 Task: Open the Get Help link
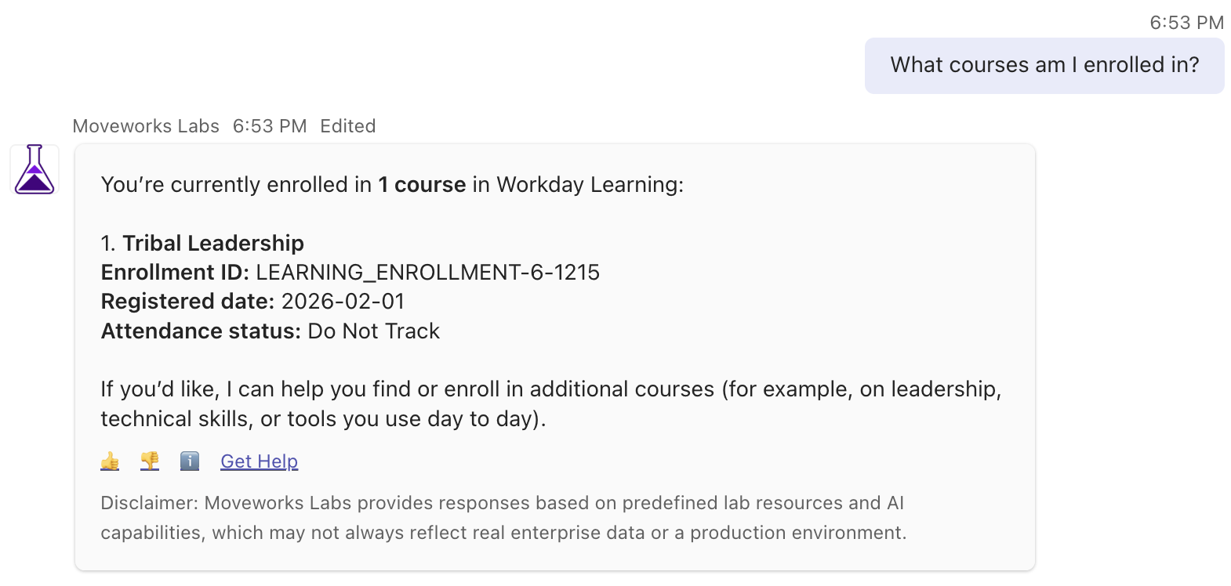(x=259, y=461)
